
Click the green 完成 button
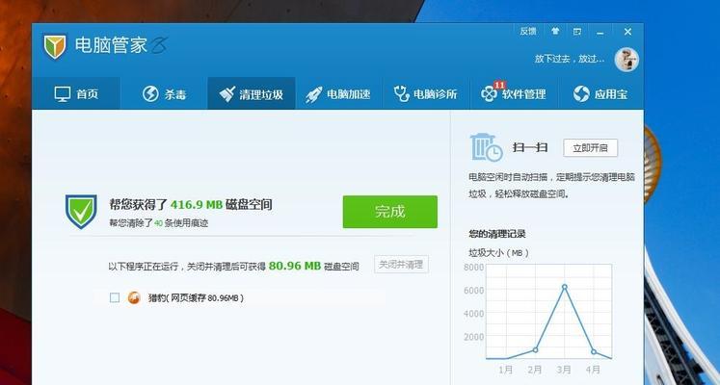click(389, 212)
